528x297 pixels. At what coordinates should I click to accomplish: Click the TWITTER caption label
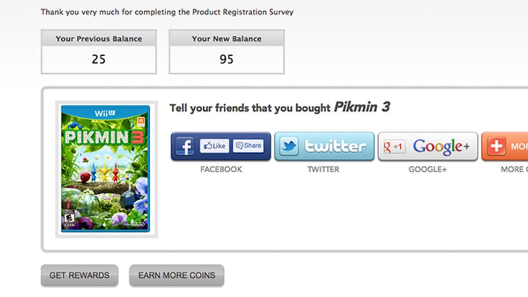point(323,170)
